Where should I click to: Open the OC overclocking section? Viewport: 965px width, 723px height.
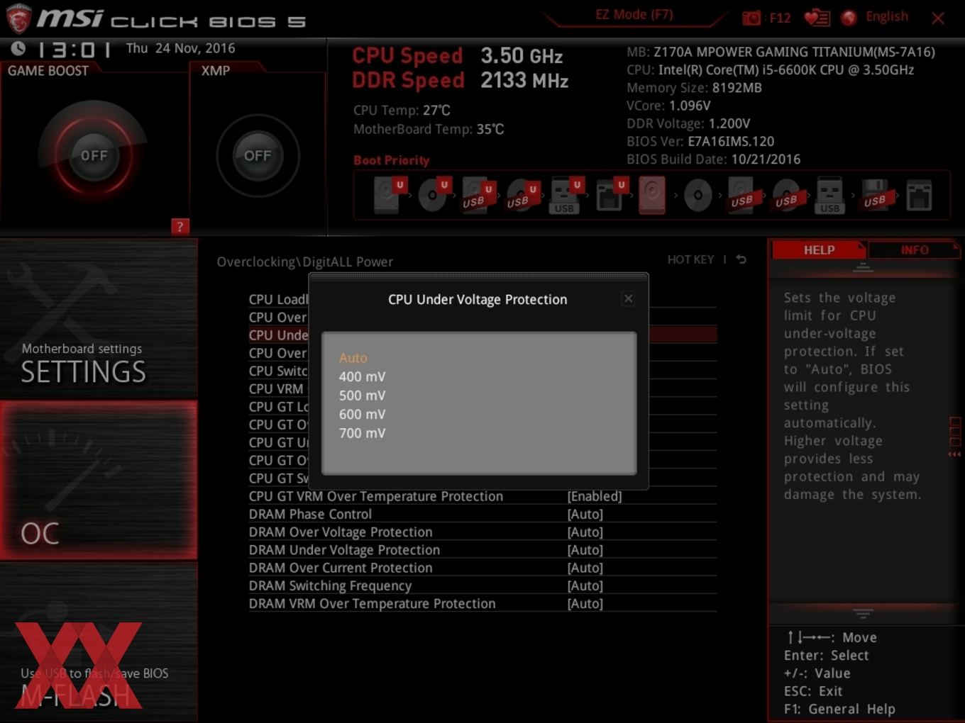(x=99, y=480)
